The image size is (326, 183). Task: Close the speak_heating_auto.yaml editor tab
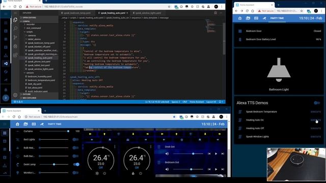pos(127,13)
